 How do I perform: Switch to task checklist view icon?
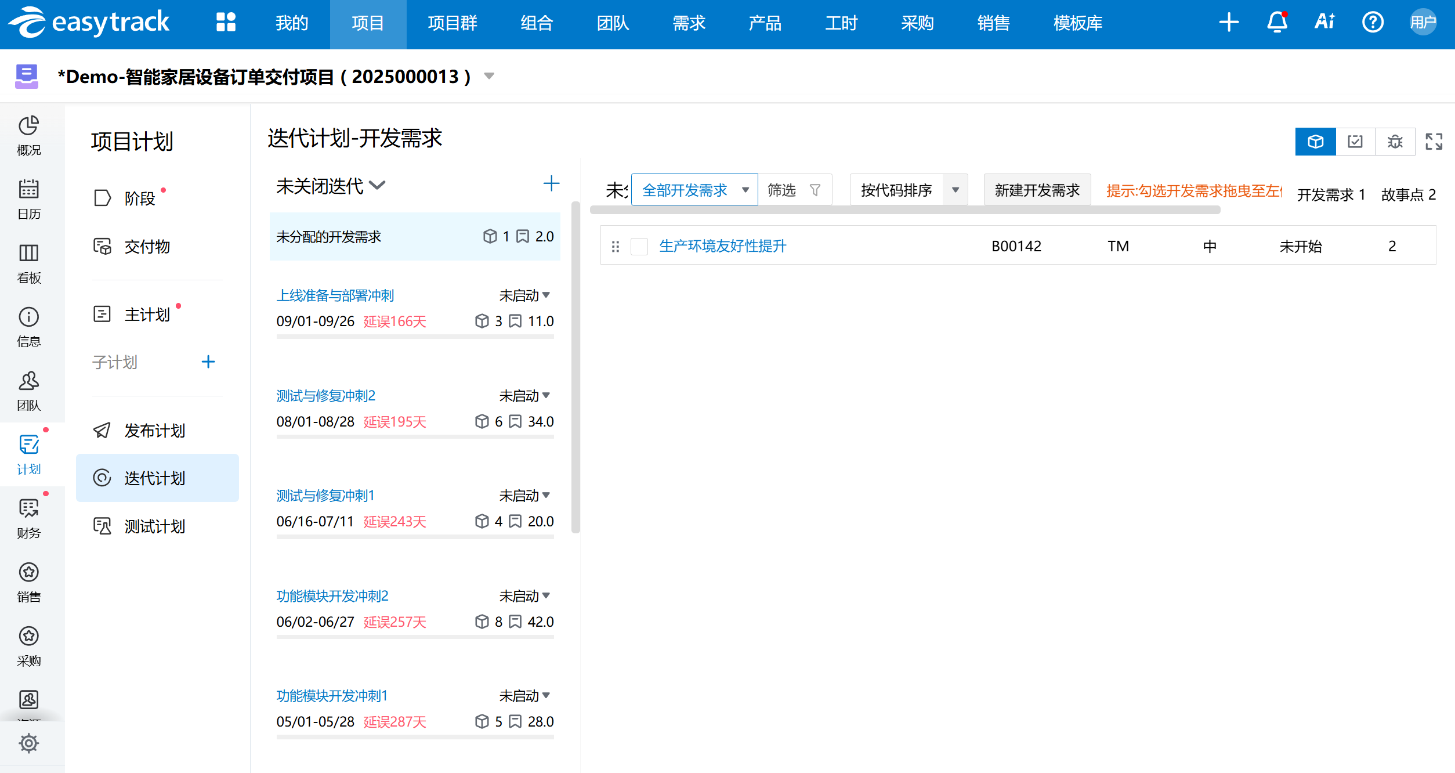pyautogui.click(x=1355, y=142)
